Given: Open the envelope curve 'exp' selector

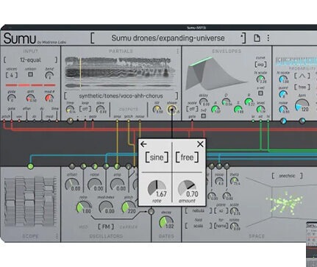Looking at the screenshot, I should click(x=260, y=64).
